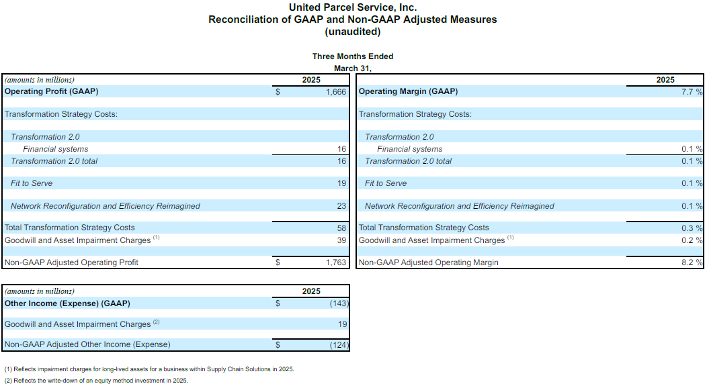Click Goodwill and Asset Impairment Charges value 39
The width and height of the screenshot is (707, 388).
(342, 240)
